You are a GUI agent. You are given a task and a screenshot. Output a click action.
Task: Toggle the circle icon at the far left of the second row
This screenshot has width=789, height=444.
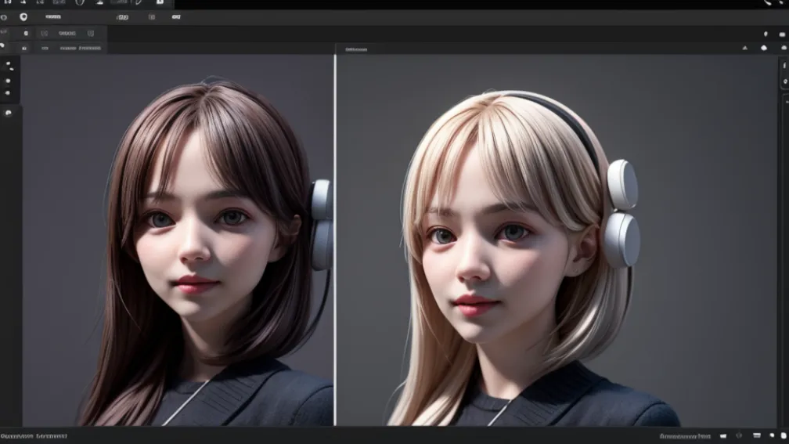point(4,16)
